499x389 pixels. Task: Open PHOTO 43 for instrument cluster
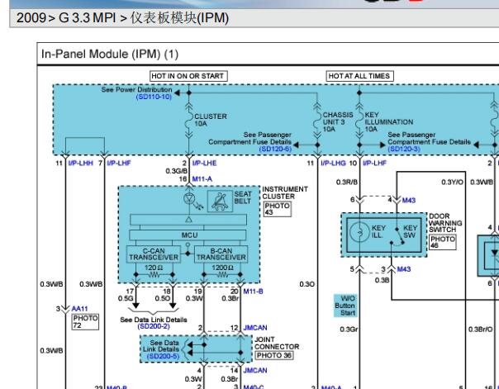[278, 209]
